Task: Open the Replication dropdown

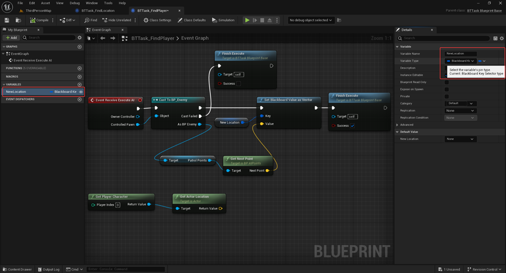Action: pos(461,111)
